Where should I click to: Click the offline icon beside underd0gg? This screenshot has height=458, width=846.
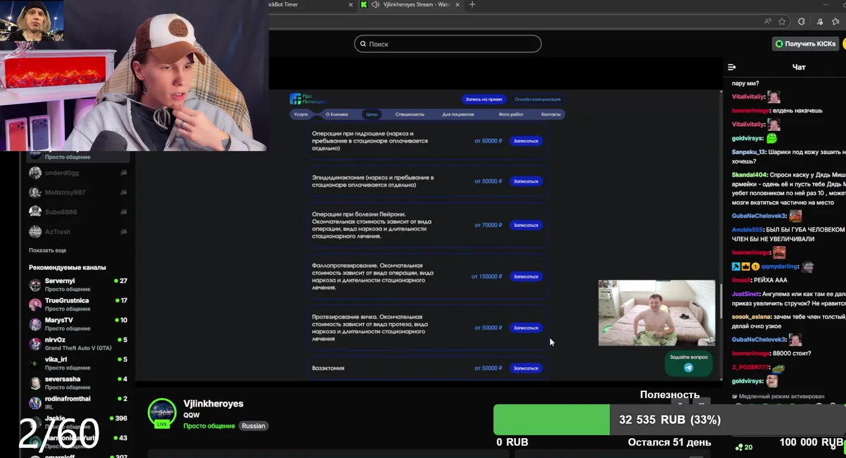pyautogui.click(x=123, y=173)
